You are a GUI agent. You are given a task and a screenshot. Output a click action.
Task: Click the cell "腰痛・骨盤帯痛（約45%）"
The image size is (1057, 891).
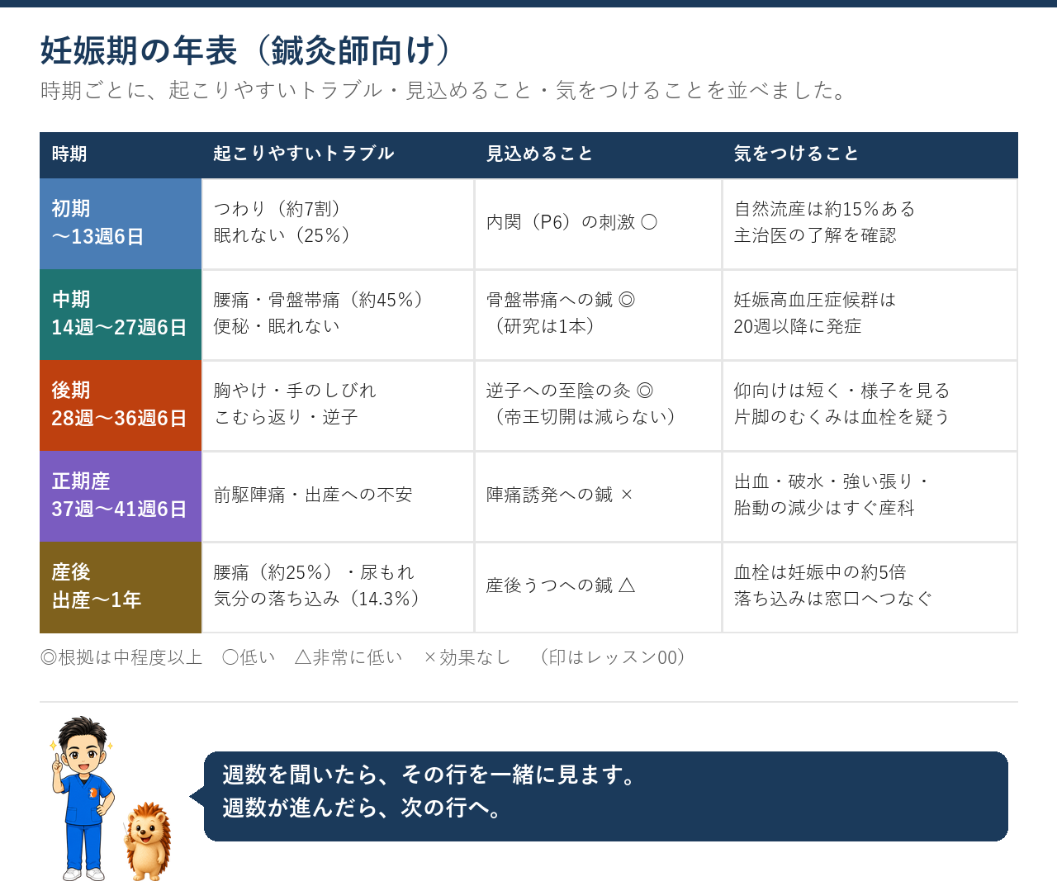coord(338,315)
